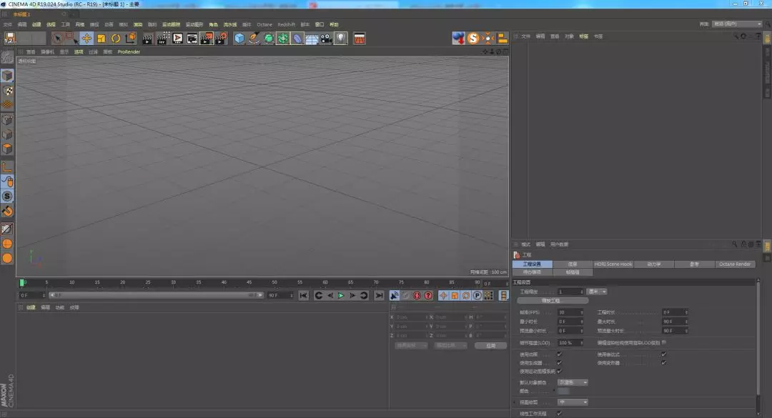Toggle Use Expression checkbox

click(x=663, y=354)
